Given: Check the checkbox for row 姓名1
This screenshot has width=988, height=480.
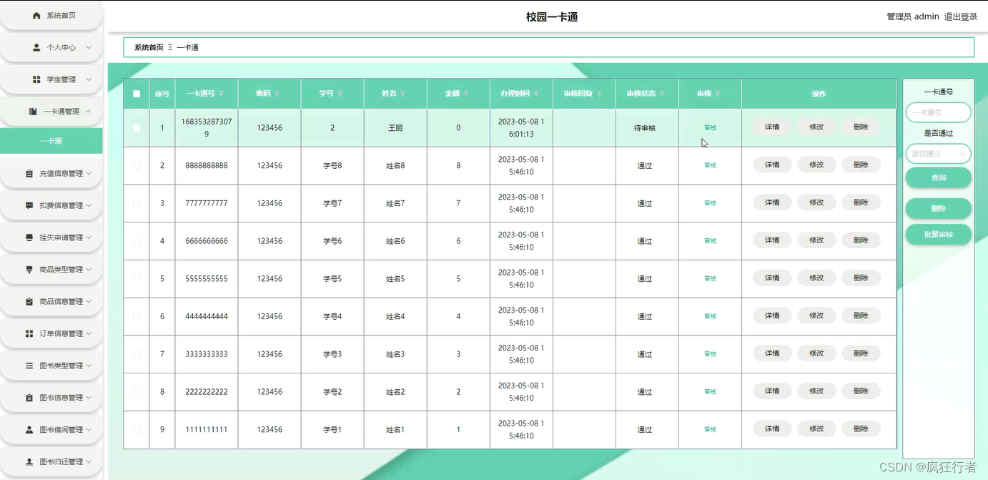Looking at the screenshot, I should 137,430.
